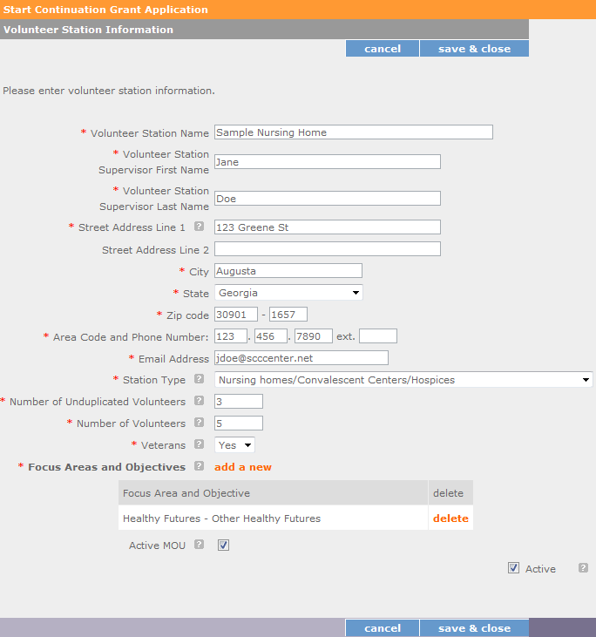Delete the Healthy Futures focus area row
Image resolution: width=596 pixels, height=637 pixels.
click(450, 518)
